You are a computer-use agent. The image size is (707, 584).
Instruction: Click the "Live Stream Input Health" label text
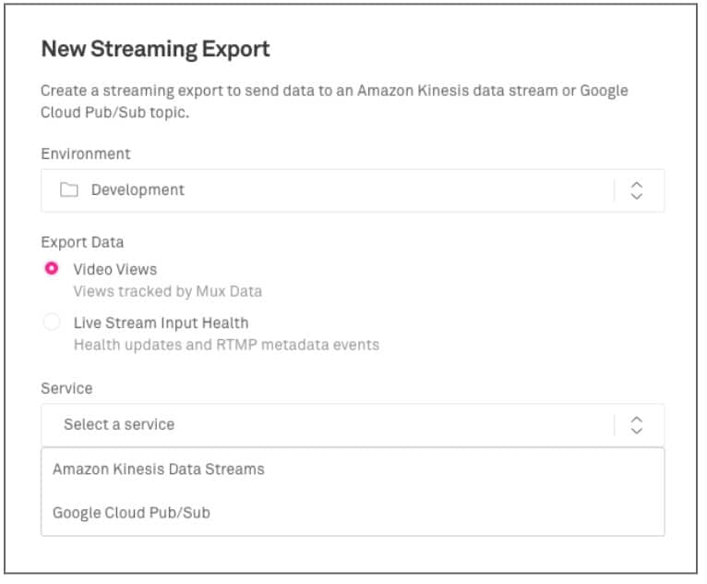click(161, 323)
